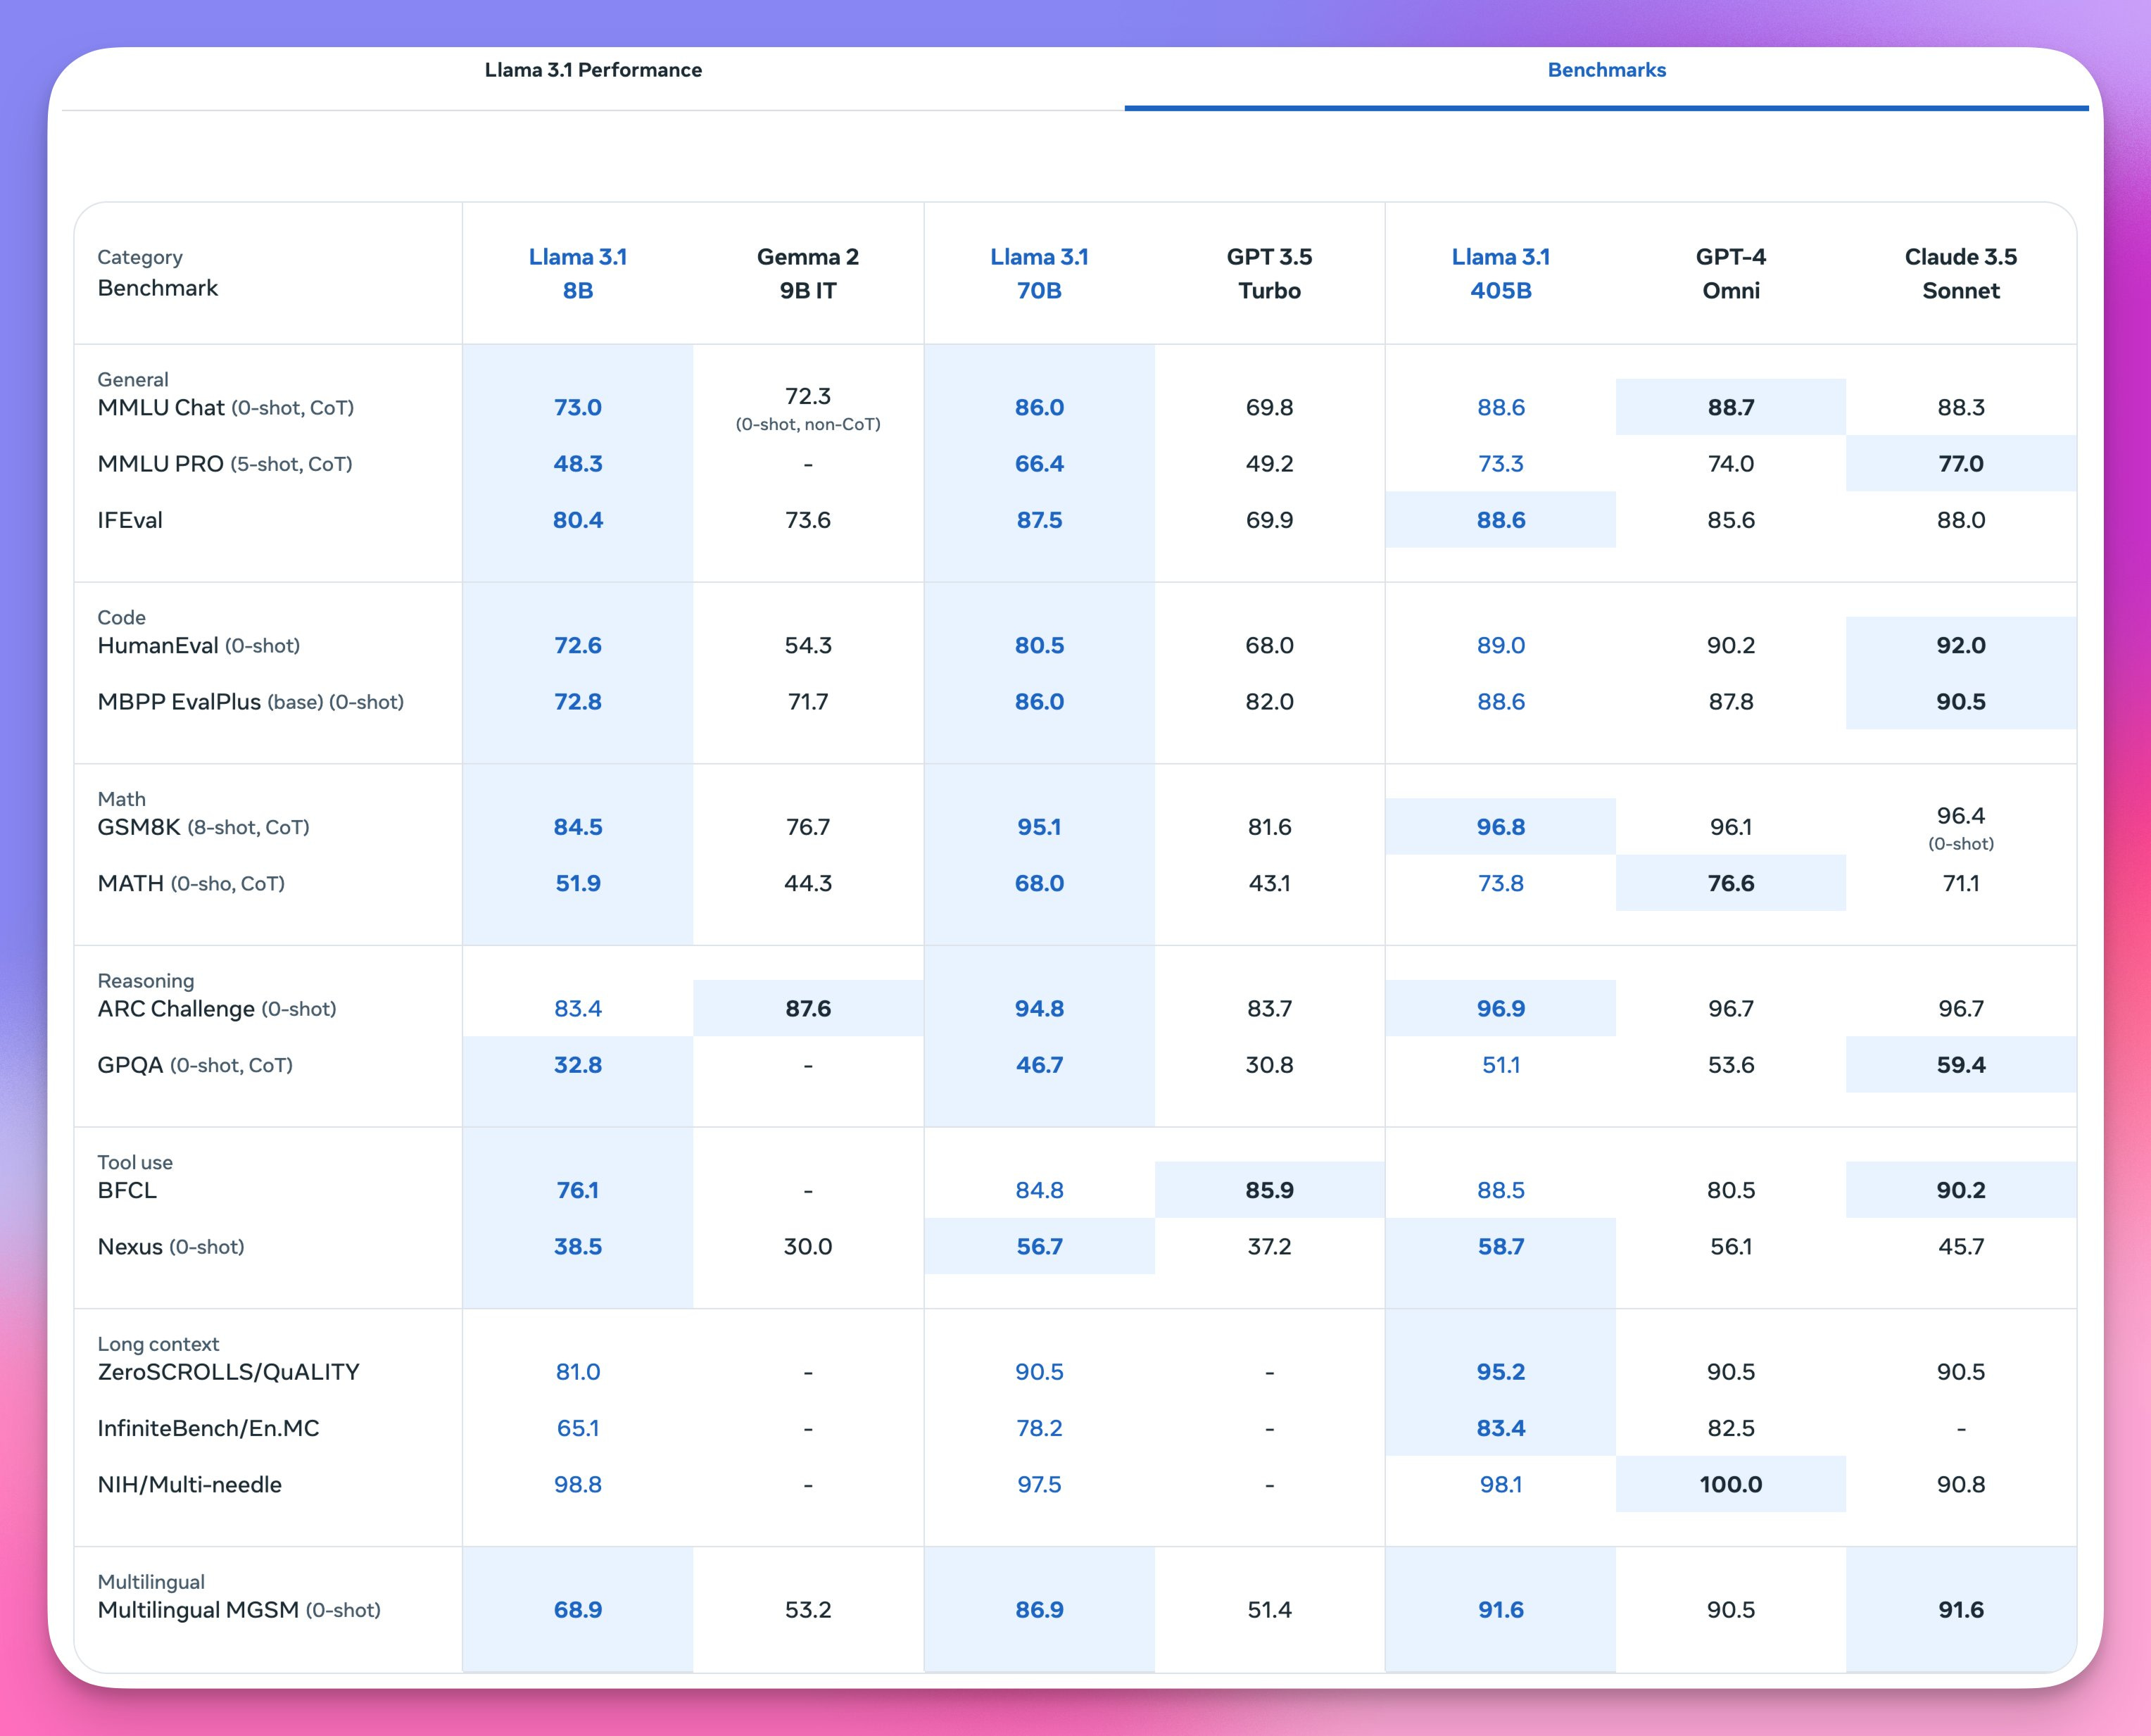Click the 66.4 Llama 70B MMLU PRO value

1039,464
